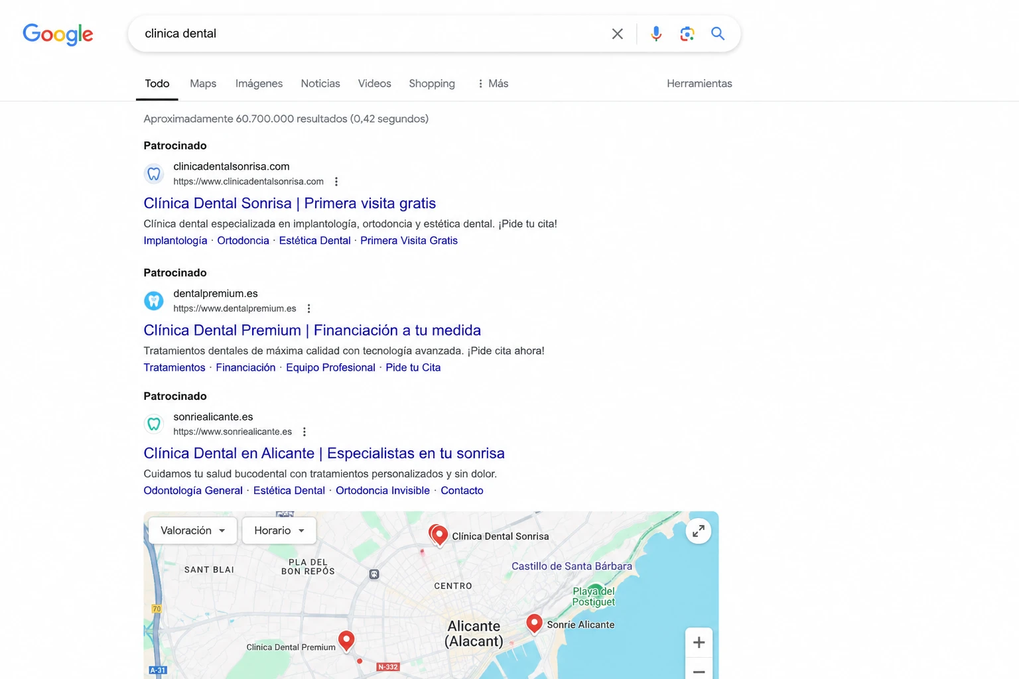This screenshot has width=1019, height=679.
Task: Click the Clinica Dental Sonrisa map pin
Action: pos(439,536)
